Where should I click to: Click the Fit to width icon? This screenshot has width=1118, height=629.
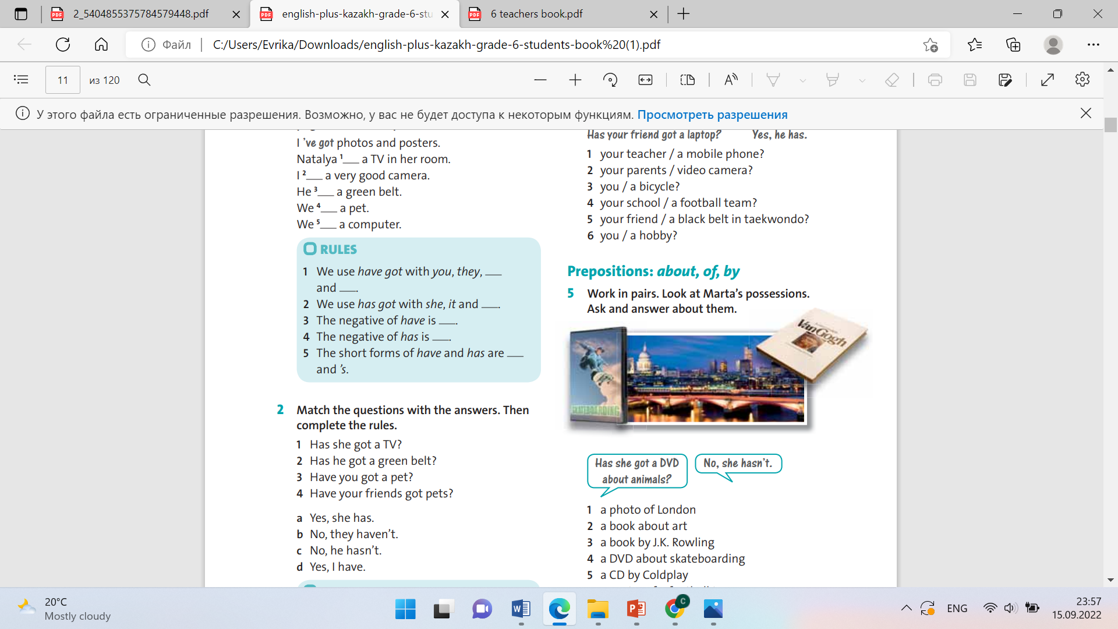[x=645, y=80]
